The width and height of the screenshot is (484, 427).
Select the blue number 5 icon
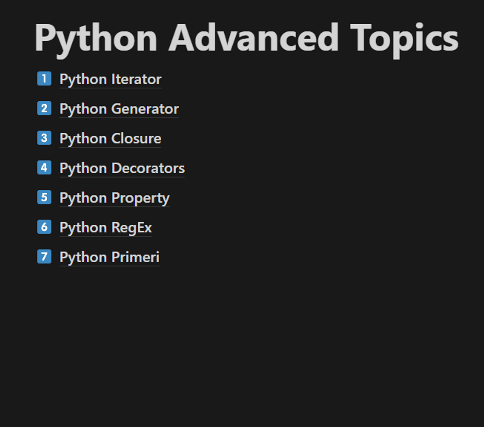pos(44,197)
